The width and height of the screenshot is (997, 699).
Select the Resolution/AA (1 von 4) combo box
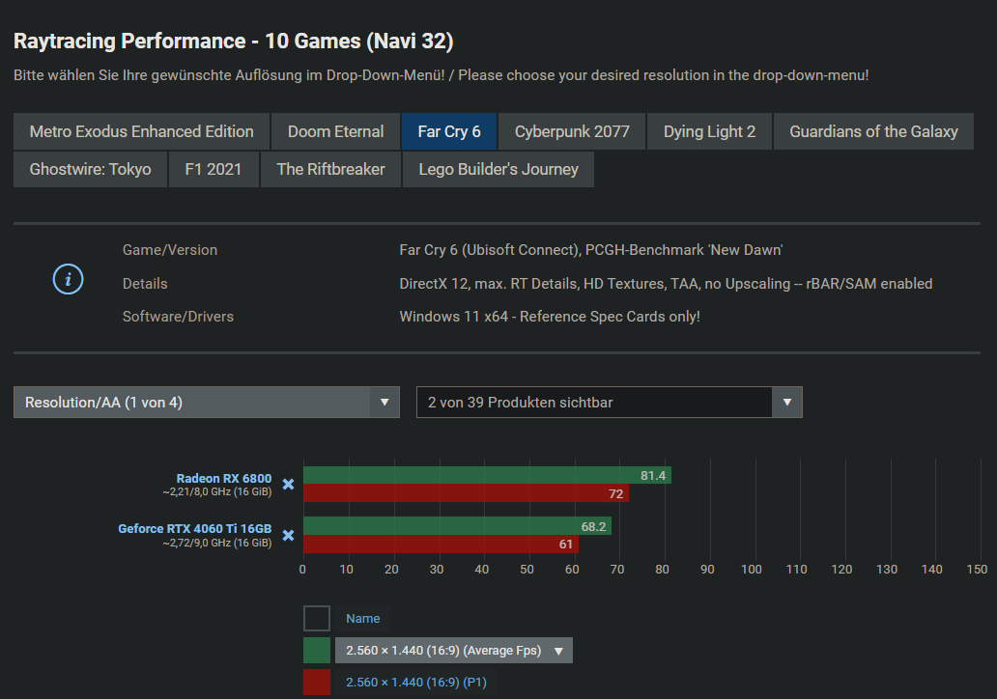click(x=207, y=403)
